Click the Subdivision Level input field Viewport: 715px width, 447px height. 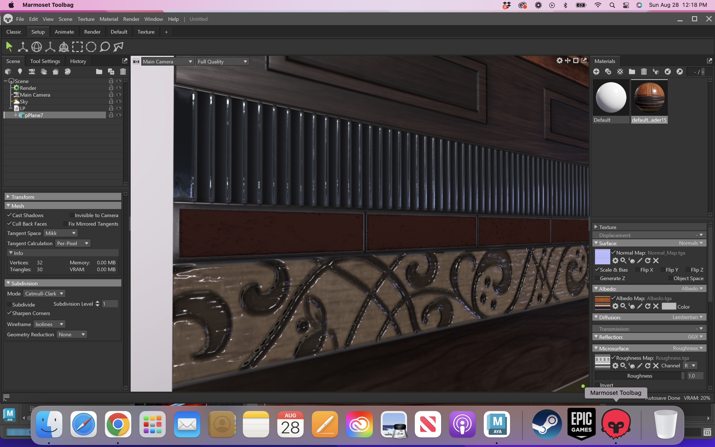click(x=110, y=304)
